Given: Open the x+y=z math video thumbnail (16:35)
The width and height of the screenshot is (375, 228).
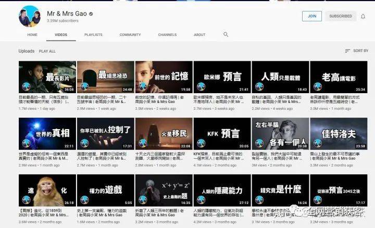Looking at the screenshot, I should coord(164,190).
